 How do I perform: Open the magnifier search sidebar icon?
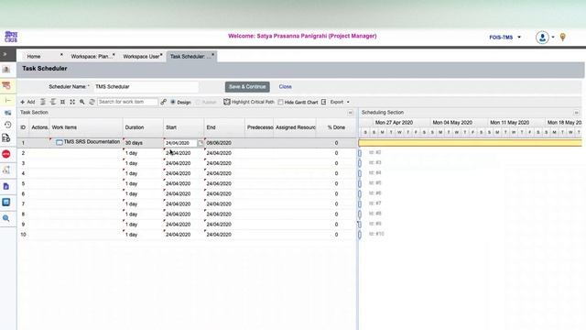click(x=6, y=218)
